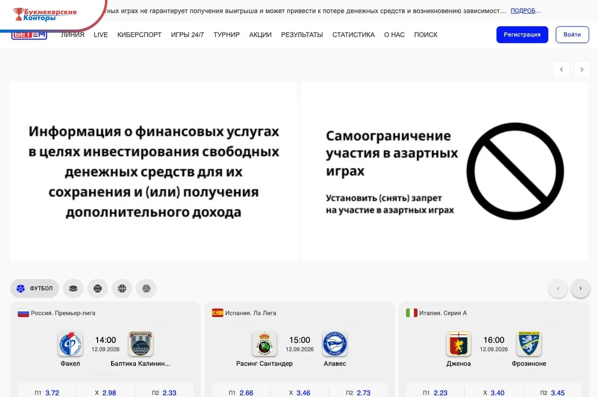The width and height of the screenshot is (598, 397).
Task: Open the РЕЗУЛЬТАТЫ menu item
Action: pyautogui.click(x=302, y=35)
